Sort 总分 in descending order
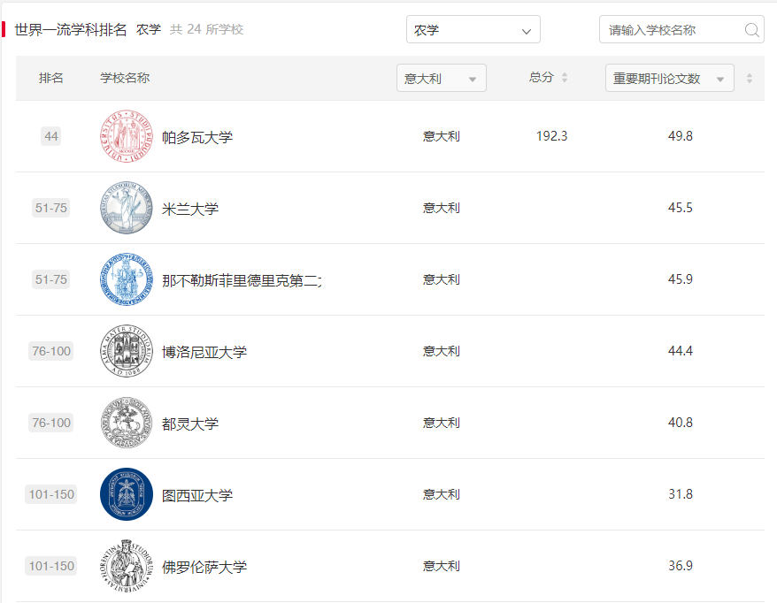The image size is (777, 603). (565, 80)
